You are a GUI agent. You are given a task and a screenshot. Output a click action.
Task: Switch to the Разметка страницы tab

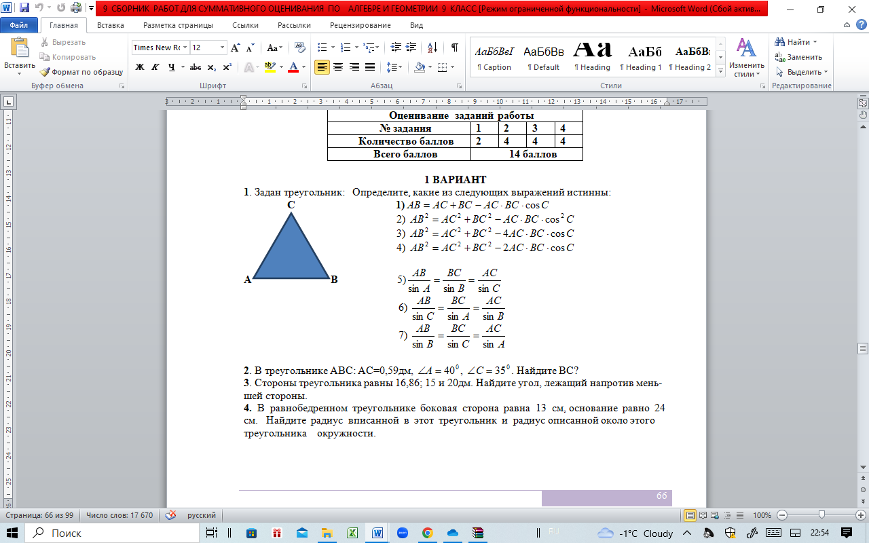178,25
